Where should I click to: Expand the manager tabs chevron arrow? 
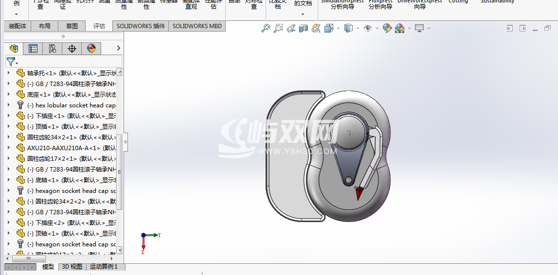click(119, 48)
